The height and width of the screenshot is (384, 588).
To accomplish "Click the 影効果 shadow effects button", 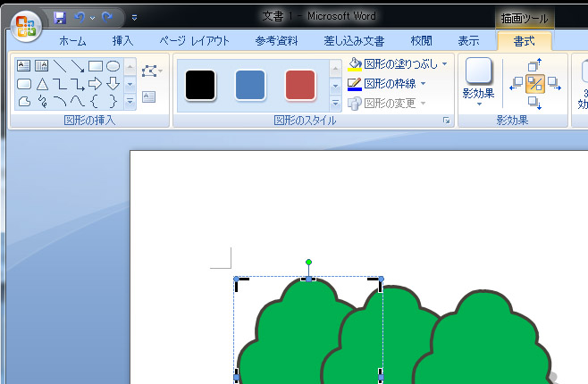I will pos(479,82).
